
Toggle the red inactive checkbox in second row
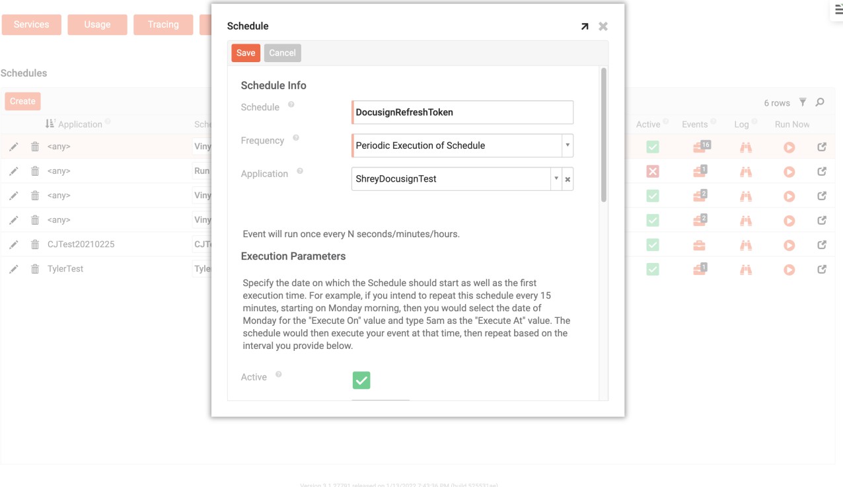tap(653, 171)
